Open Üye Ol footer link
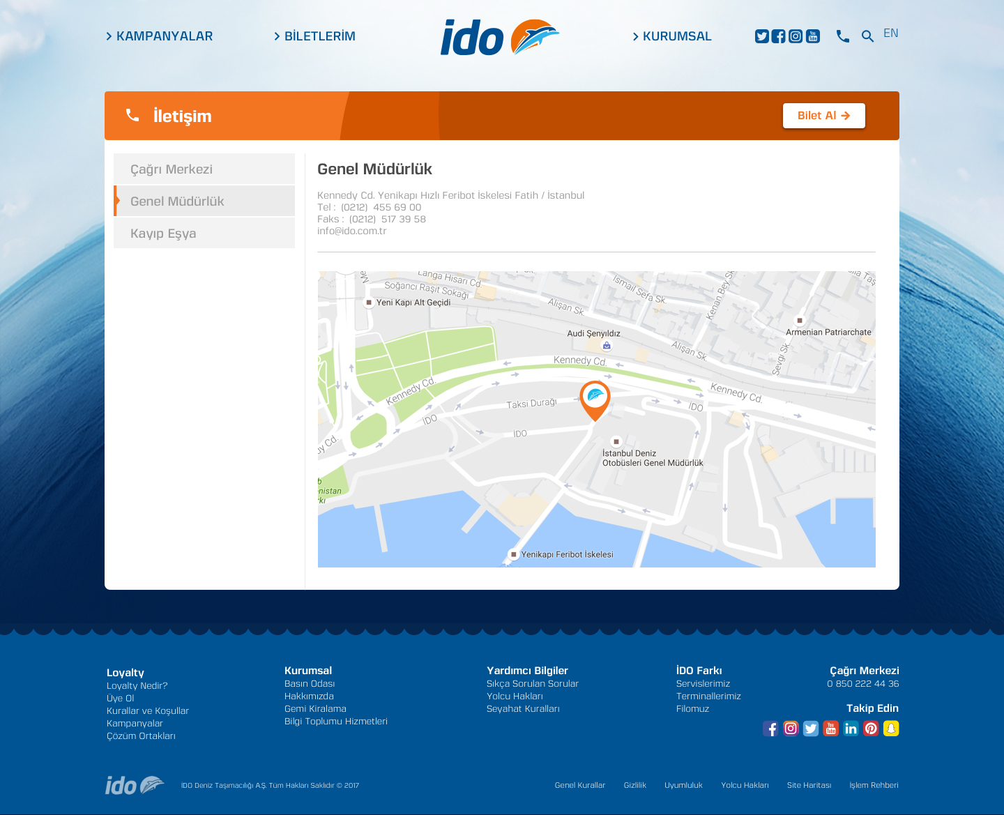Image resolution: width=1004 pixels, height=815 pixels. click(x=121, y=699)
